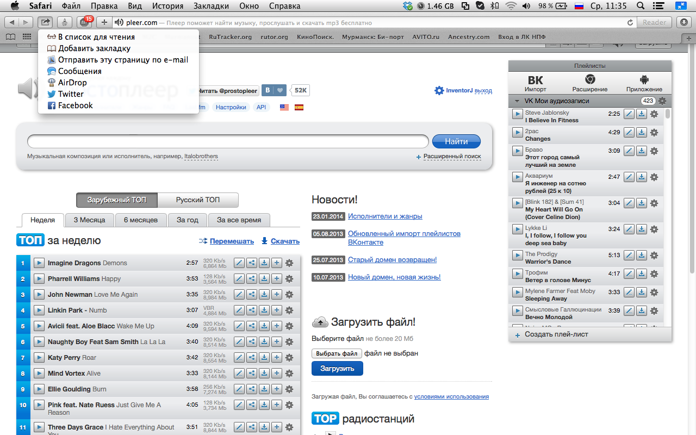
Task: Switch the site language to Spanish flag
Action: pos(299,108)
